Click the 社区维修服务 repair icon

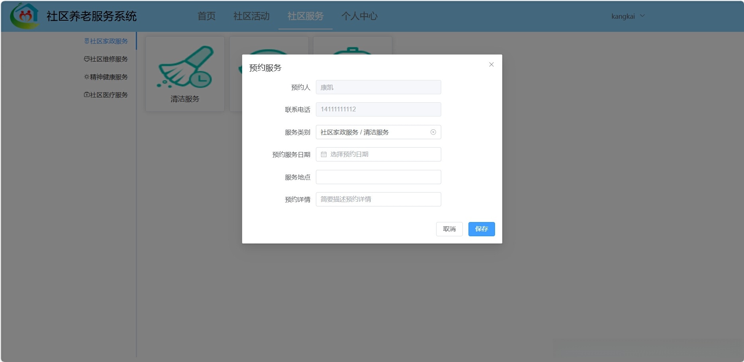point(87,59)
